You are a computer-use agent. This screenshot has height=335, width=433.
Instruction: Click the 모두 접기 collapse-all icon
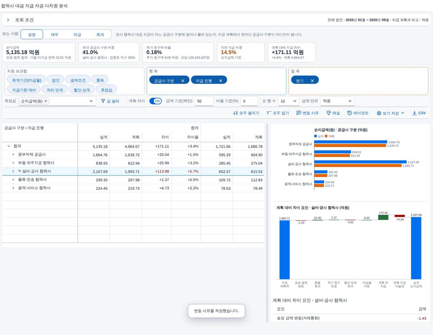(269, 113)
